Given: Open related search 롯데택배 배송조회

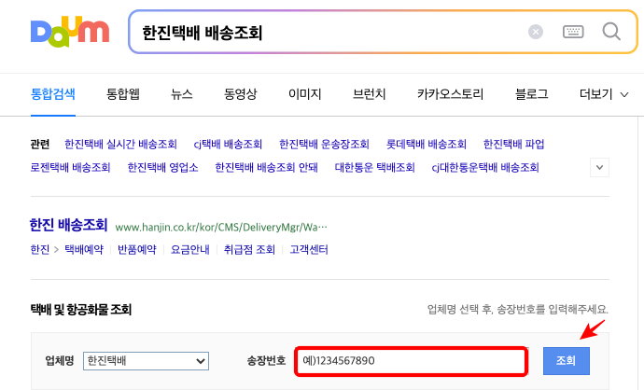Looking at the screenshot, I should (x=427, y=144).
